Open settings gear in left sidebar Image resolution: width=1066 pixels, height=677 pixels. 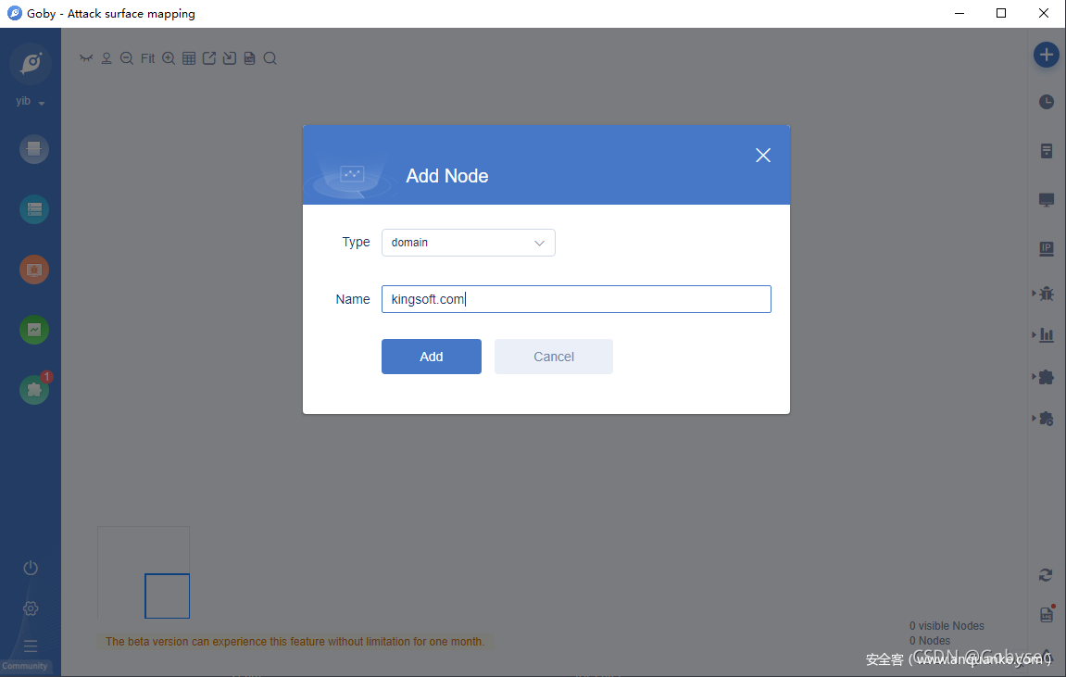tap(31, 608)
